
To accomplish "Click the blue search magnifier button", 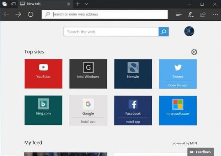I will point(164,32).
